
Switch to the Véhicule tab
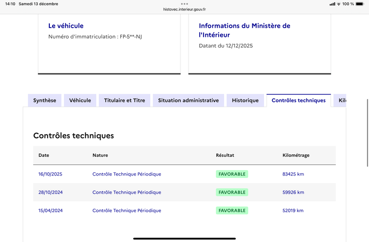[80, 100]
